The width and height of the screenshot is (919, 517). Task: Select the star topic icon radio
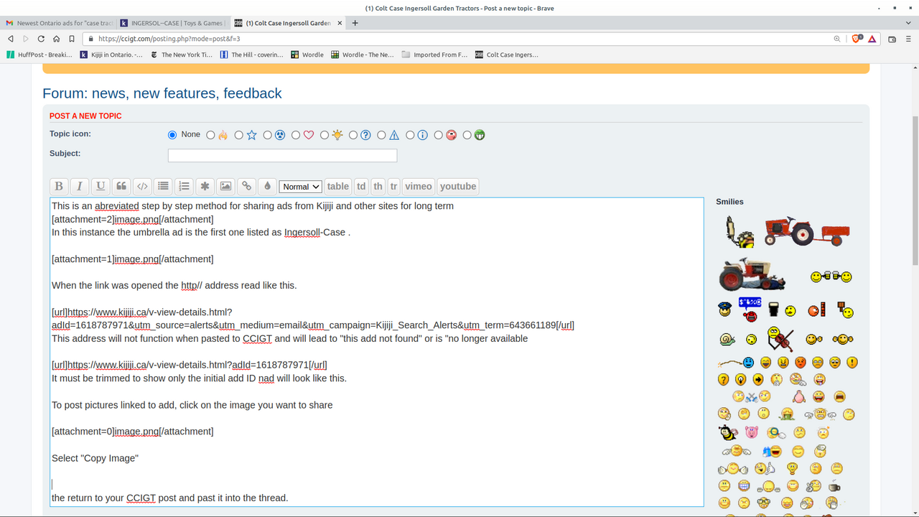(239, 135)
